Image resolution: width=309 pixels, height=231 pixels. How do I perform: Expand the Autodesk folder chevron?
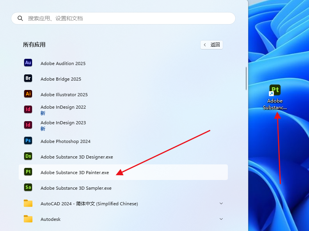(x=221, y=219)
